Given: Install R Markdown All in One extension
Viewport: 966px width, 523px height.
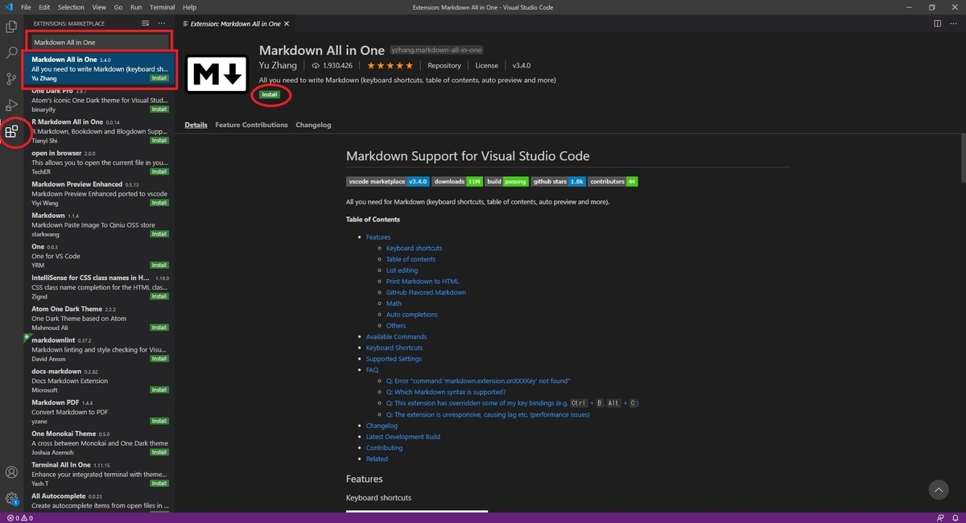Looking at the screenshot, I should click(x=159, y=141).
